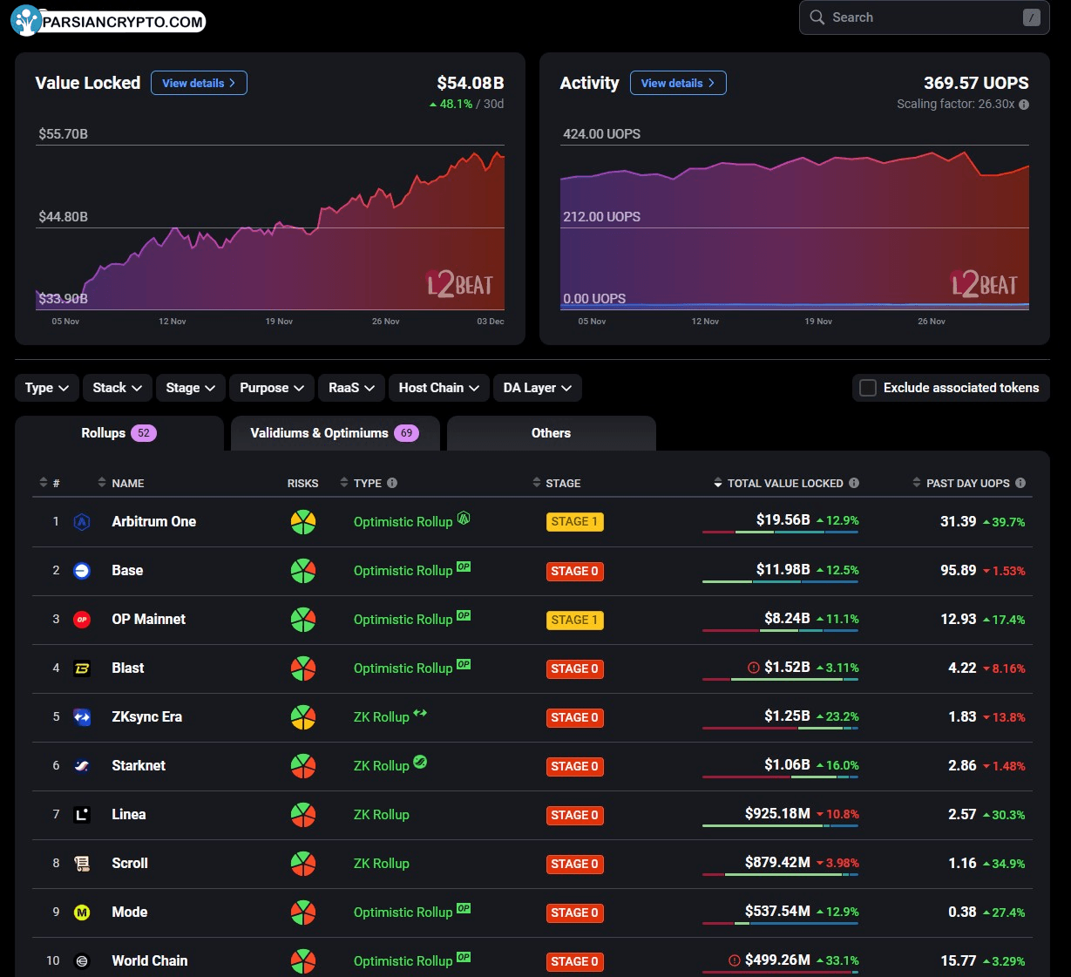Open the DA Layer filter dropdown

pyautogui.click(x=537, y=388)
